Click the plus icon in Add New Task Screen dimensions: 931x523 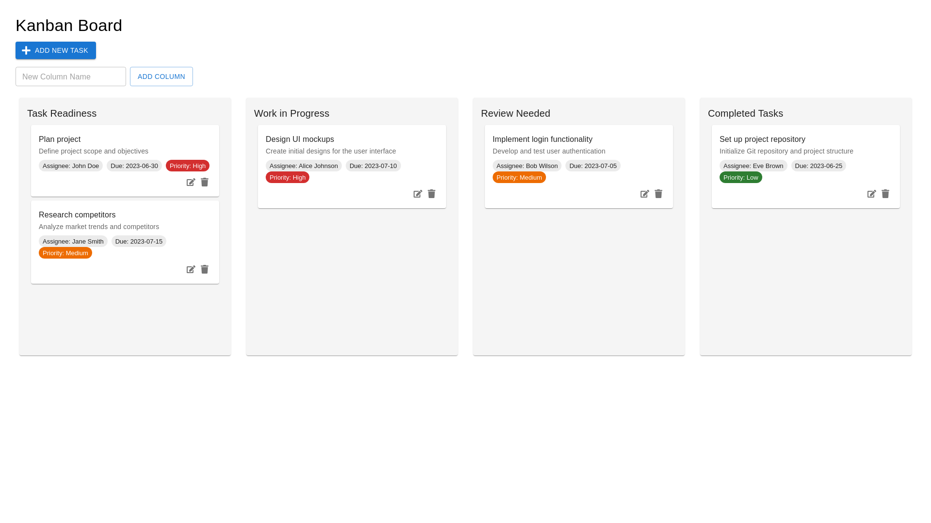click(26, 50)
